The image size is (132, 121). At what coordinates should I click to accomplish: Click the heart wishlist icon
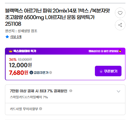point(120,13)
